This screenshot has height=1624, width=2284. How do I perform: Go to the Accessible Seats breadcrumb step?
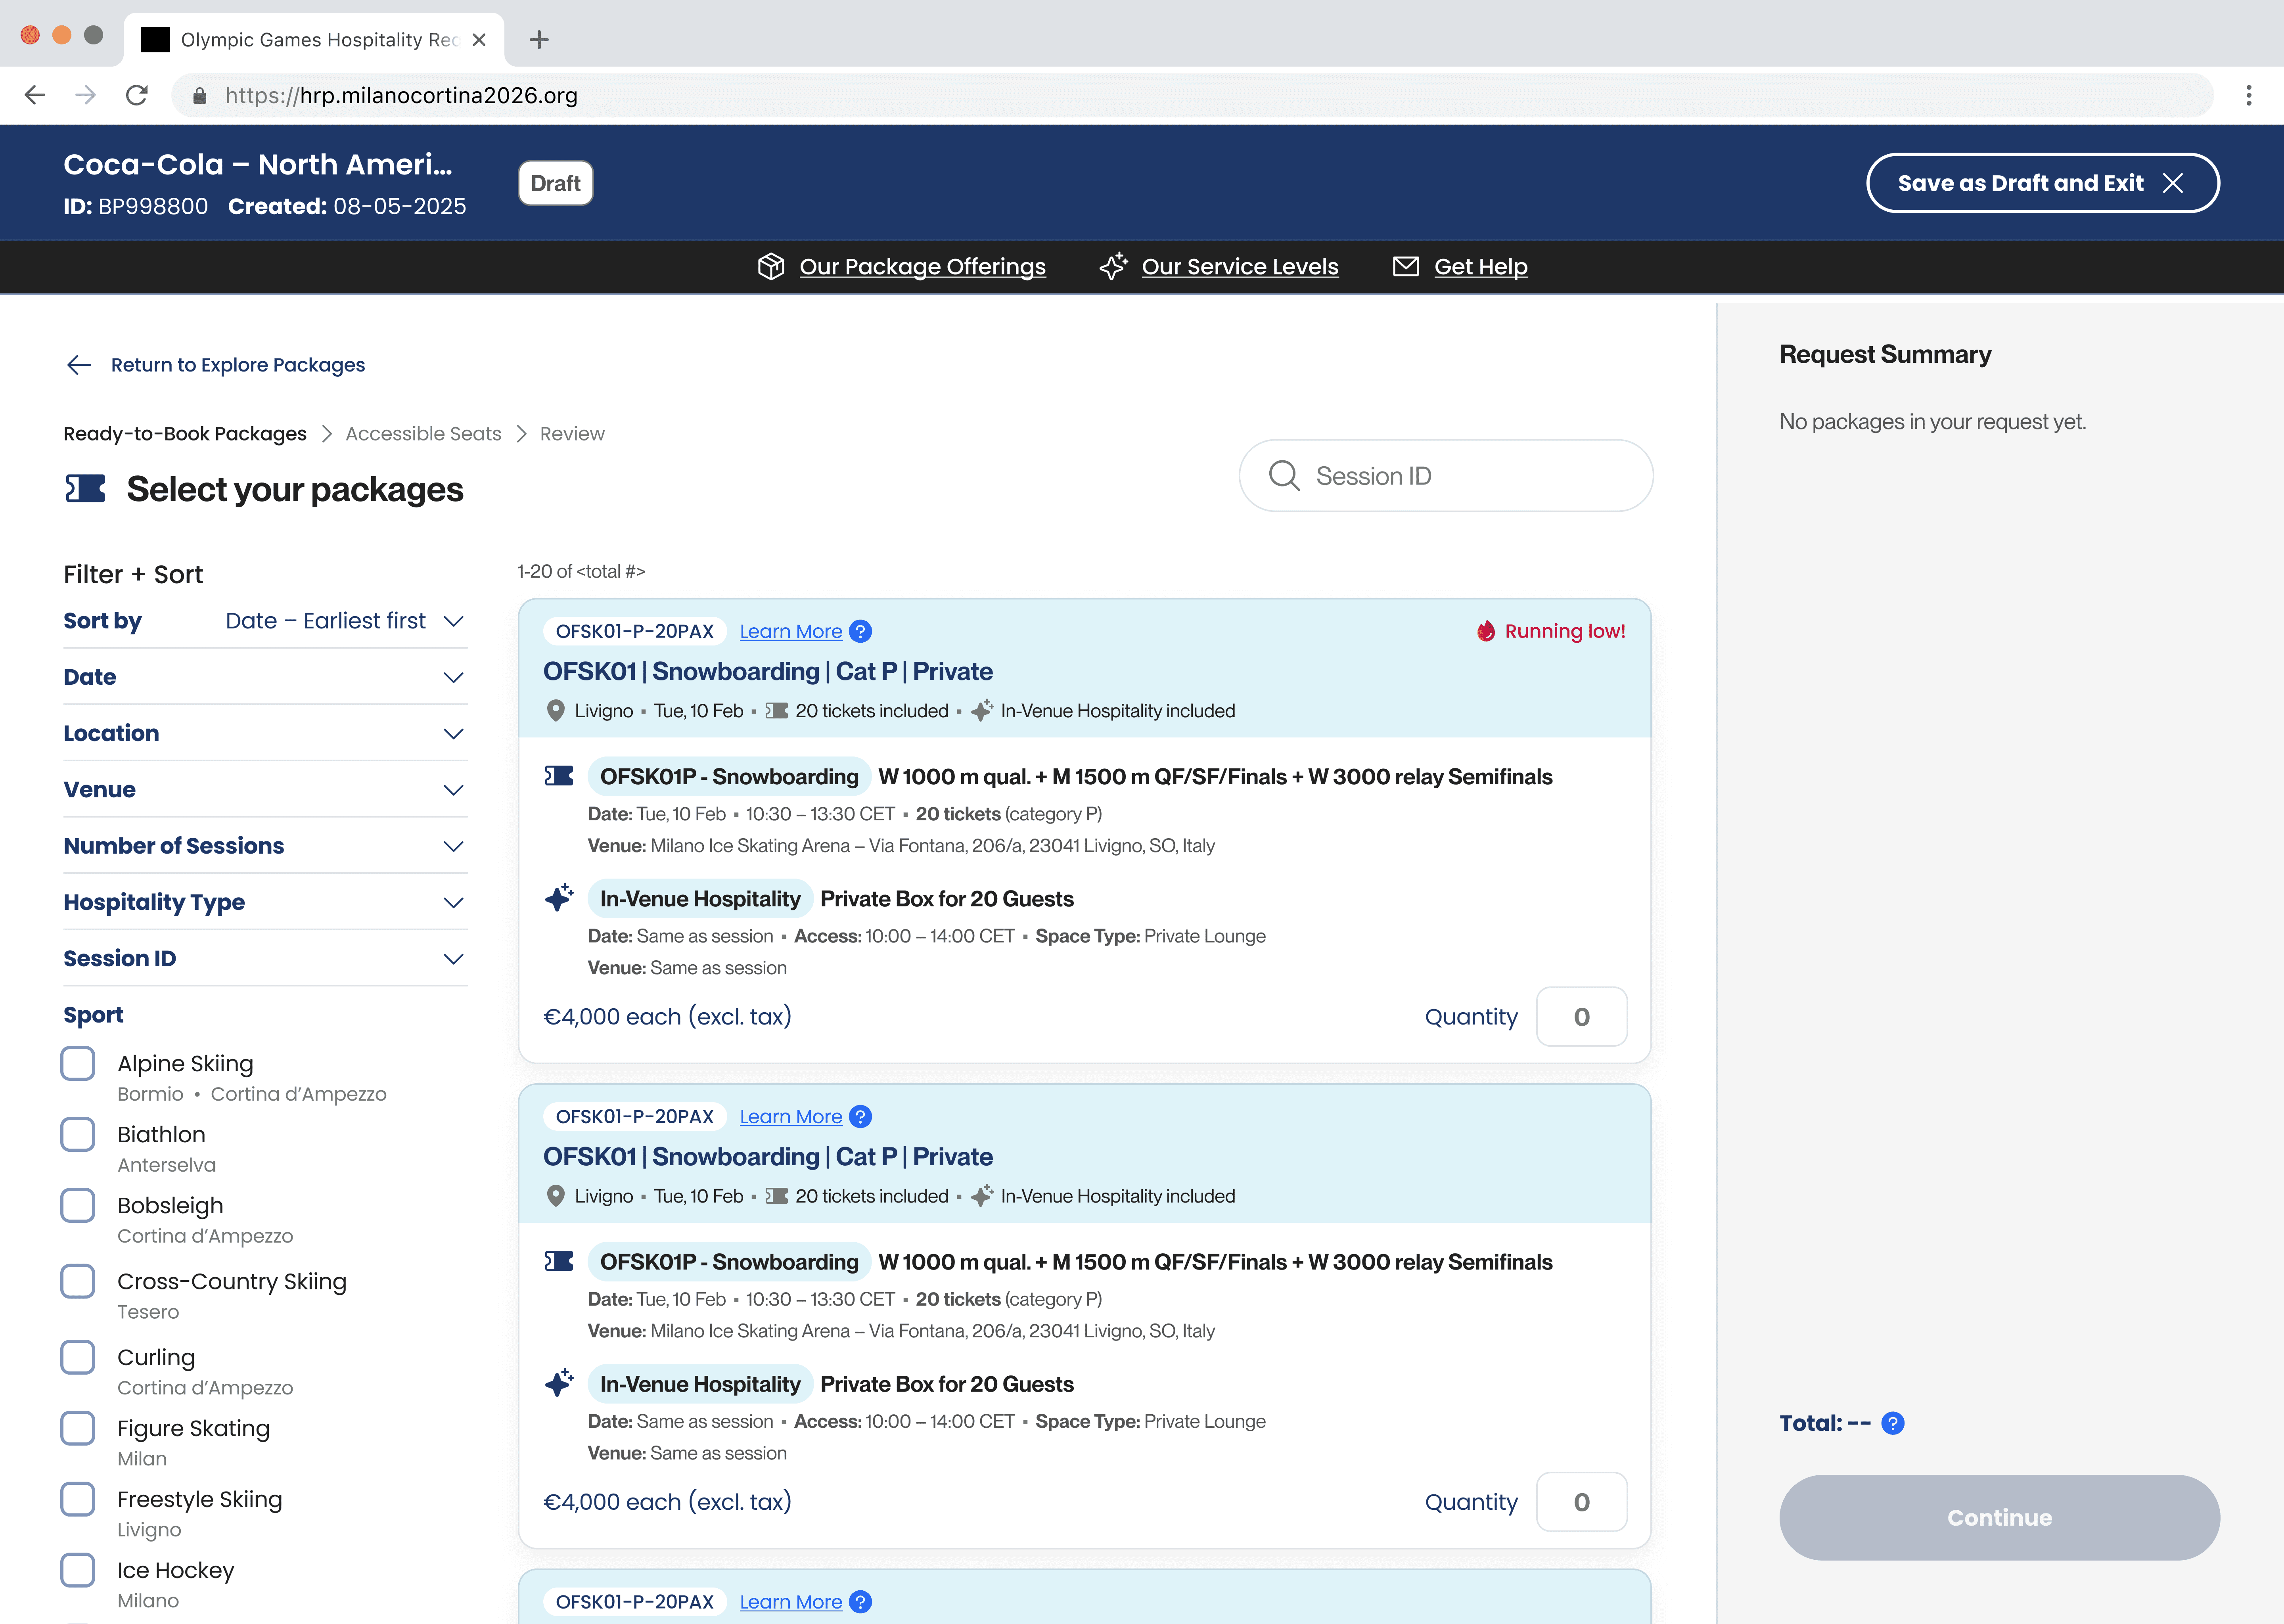[423, 434]
